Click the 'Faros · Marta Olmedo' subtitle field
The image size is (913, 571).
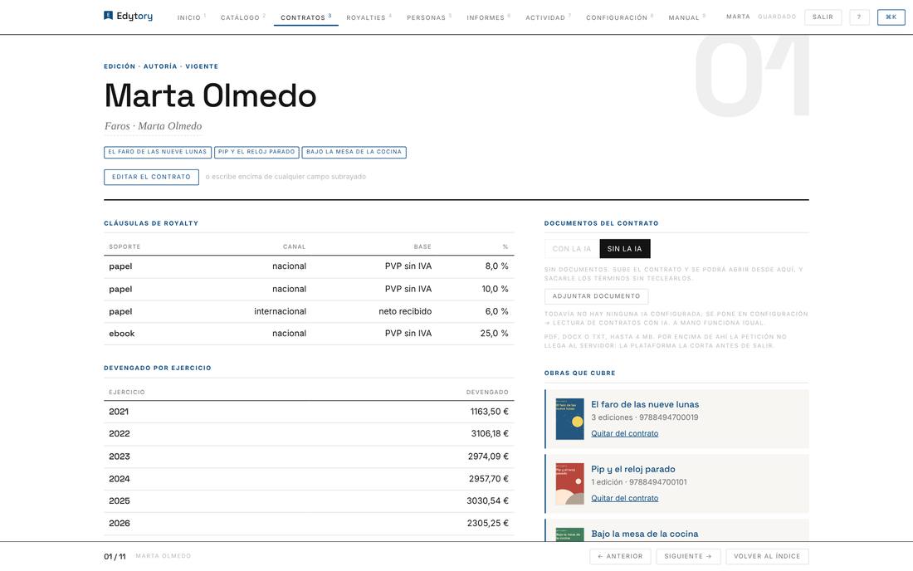pyautogui.click(x=154, y=125)
